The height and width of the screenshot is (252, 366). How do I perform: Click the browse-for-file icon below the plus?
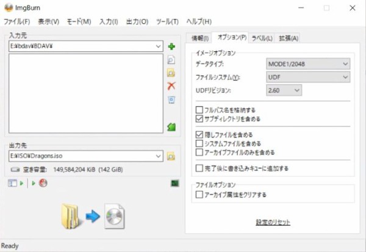click(171, 60)
